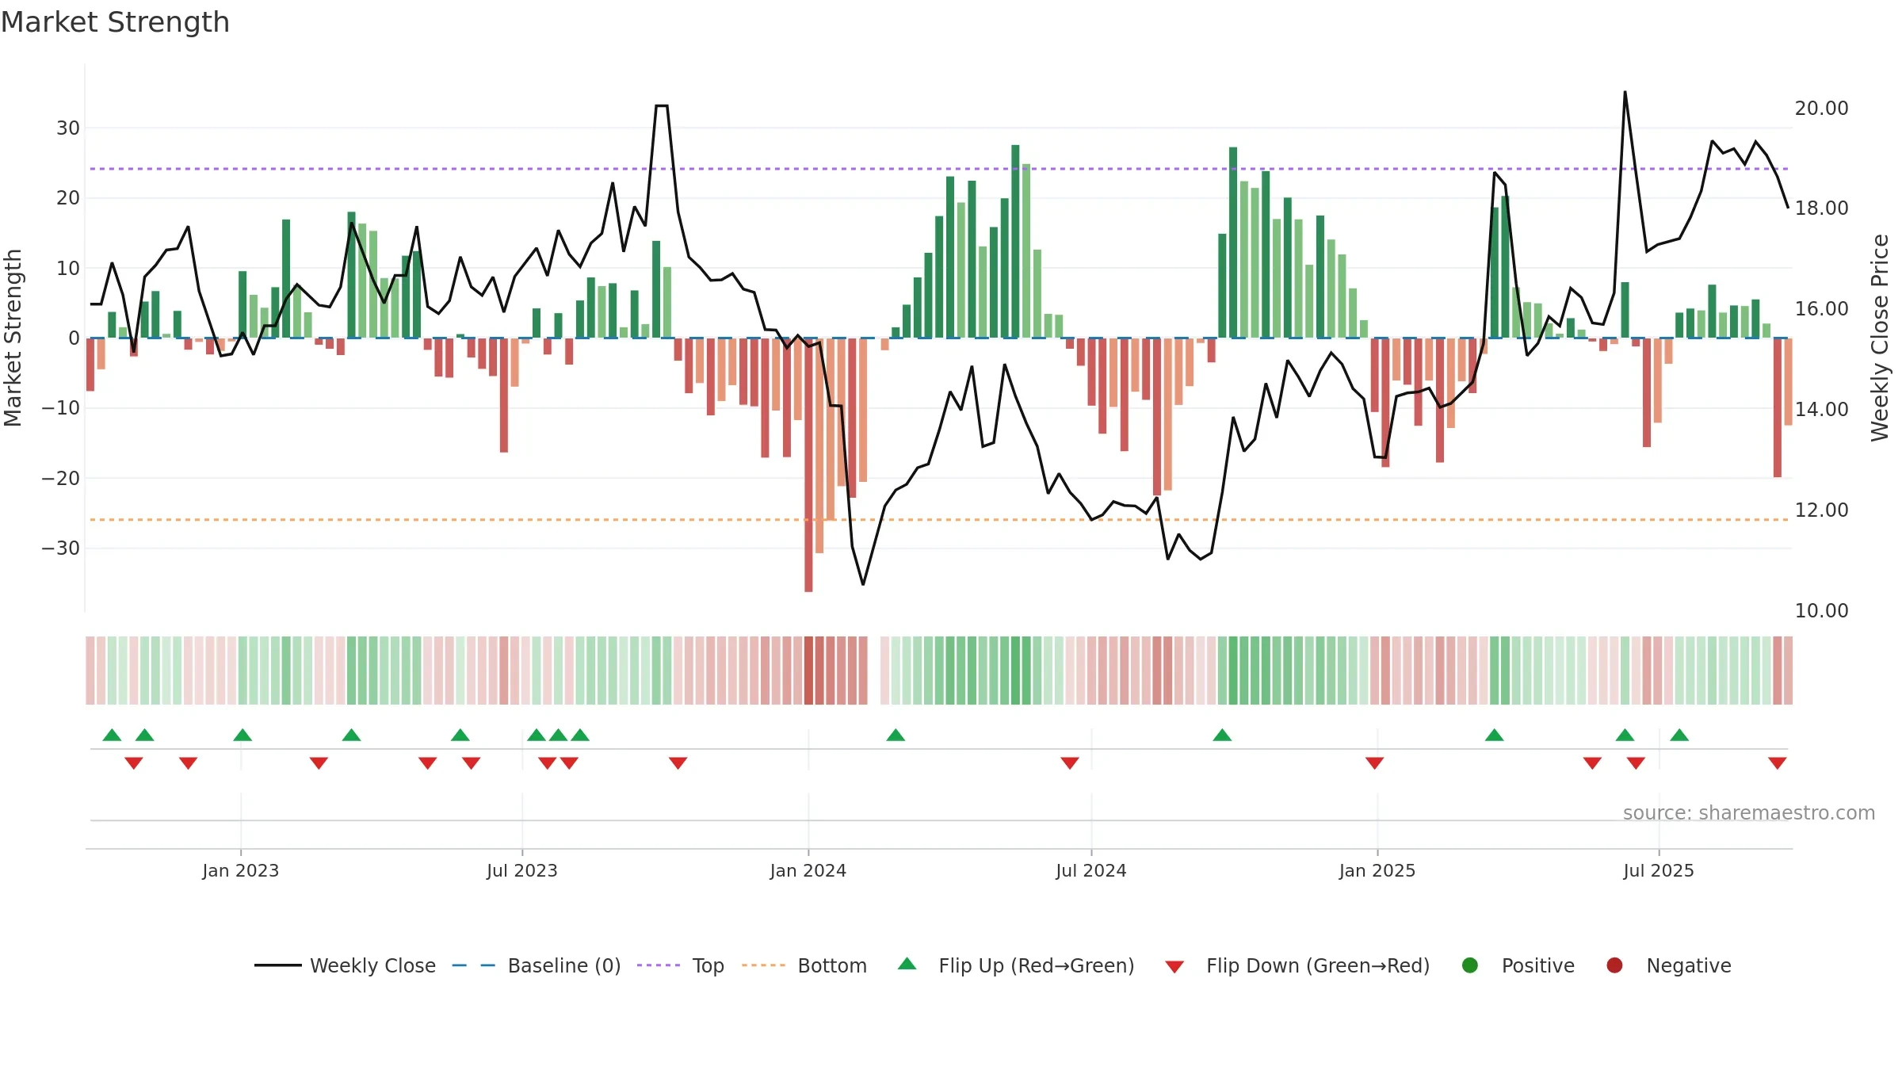Click the Jul 2024 x-axis label
Viewport: 1902px width, 1070px height.
point(1091,870)
